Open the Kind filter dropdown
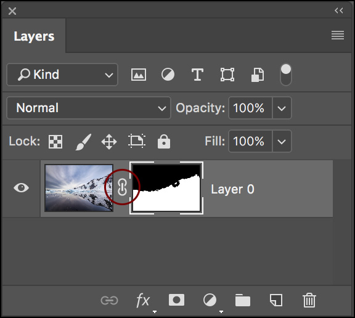Viewport: 355px width, 318px height. tap(62, 75)
